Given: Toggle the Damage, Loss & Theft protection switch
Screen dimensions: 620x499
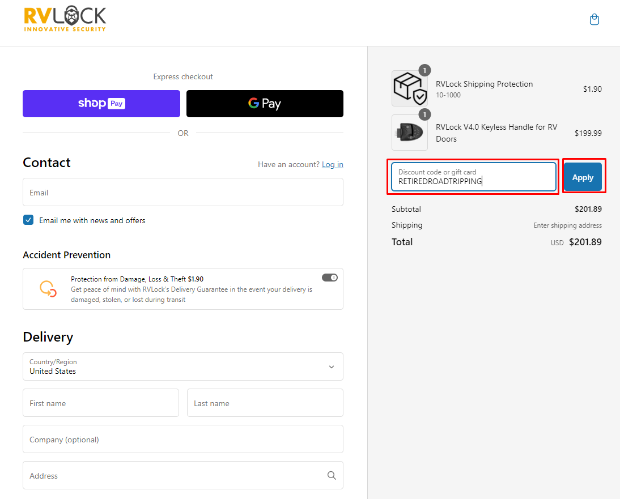Looking at the screenshot, I should click(x=329, y=278).
